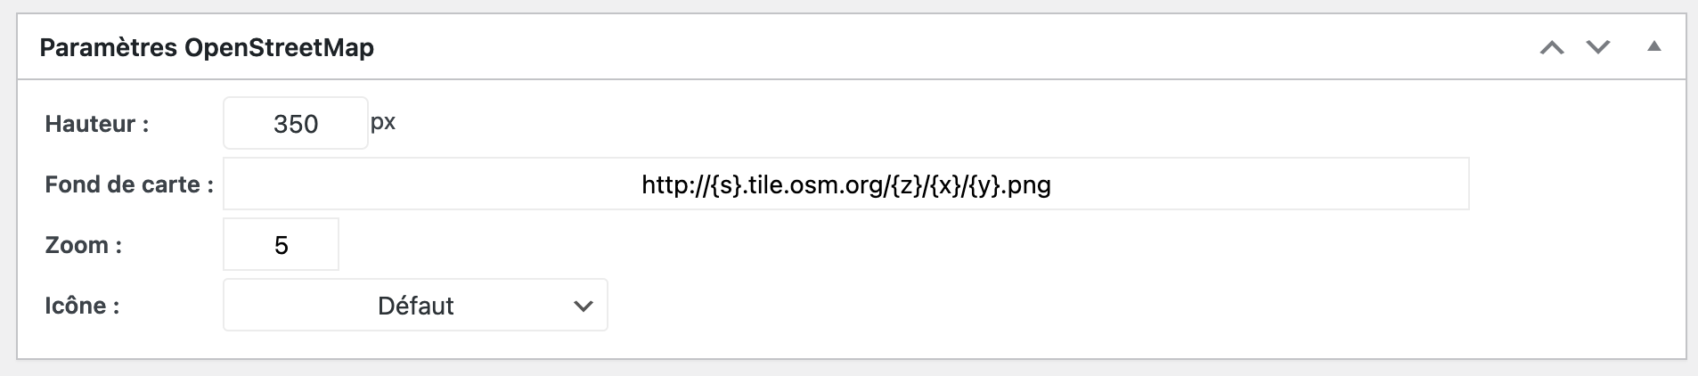The width and height of the screenshot is (1698, 376).
Task: Click the Fond de carte label
Action: (x=129, y=184)
